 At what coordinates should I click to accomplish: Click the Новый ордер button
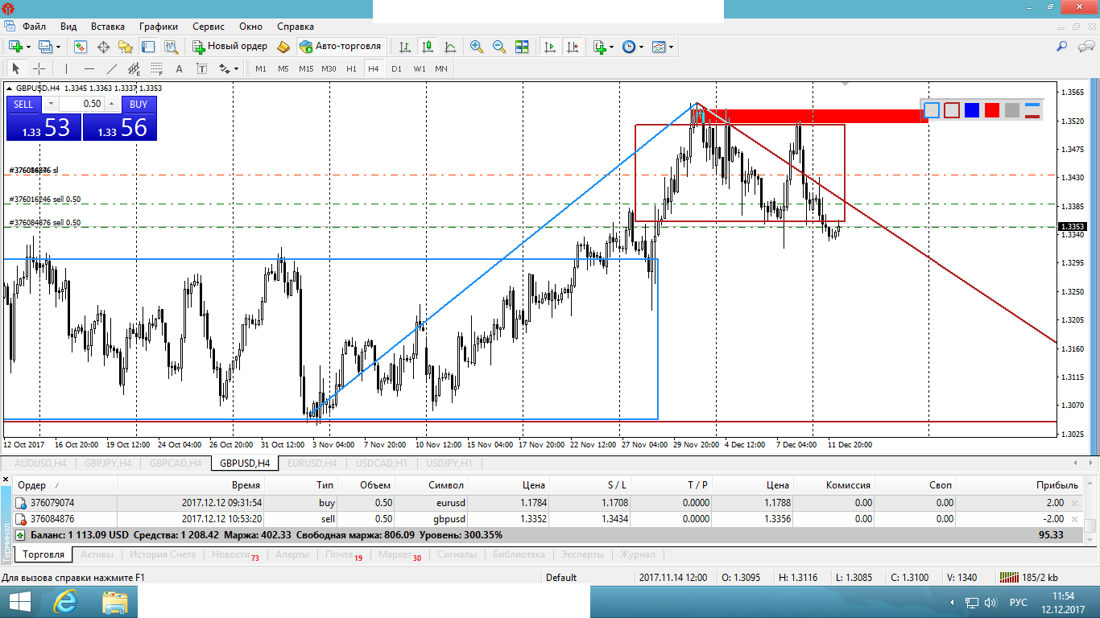tap(230, 47)
